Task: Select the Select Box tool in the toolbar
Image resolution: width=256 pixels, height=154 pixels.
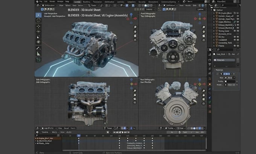Action: pos(38,15)
